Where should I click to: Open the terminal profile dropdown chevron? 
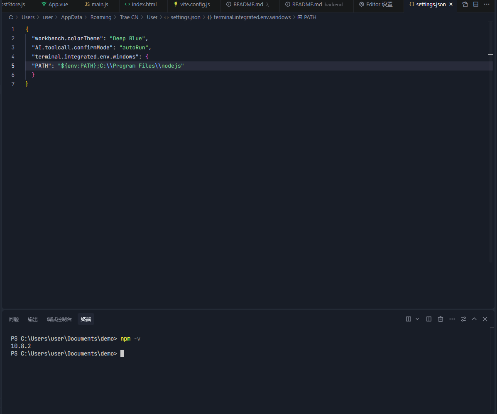417,319
